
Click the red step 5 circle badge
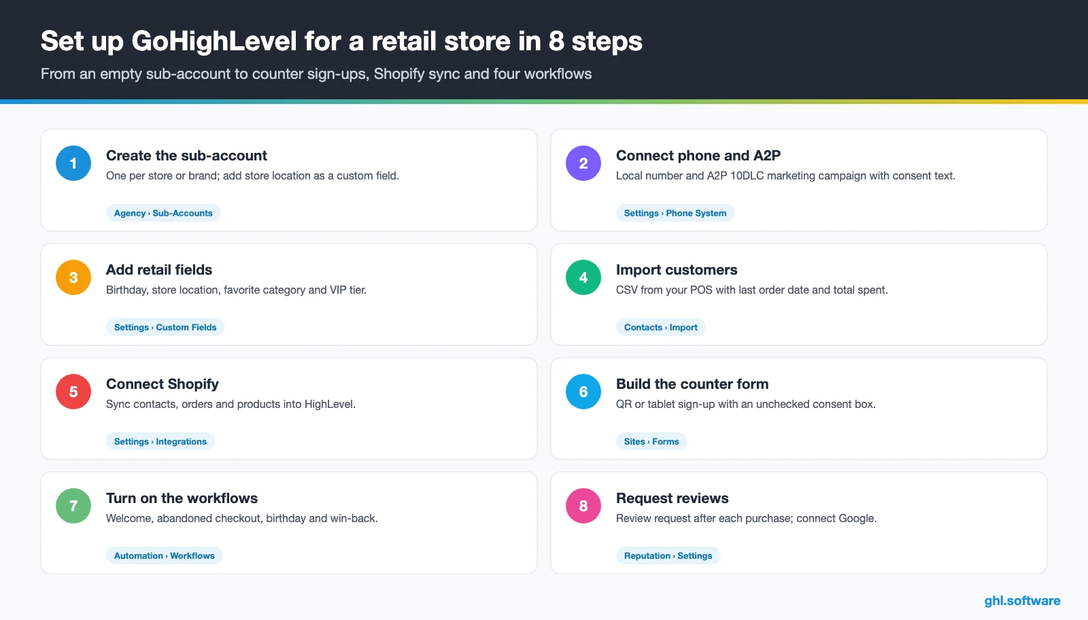(73, 392)
